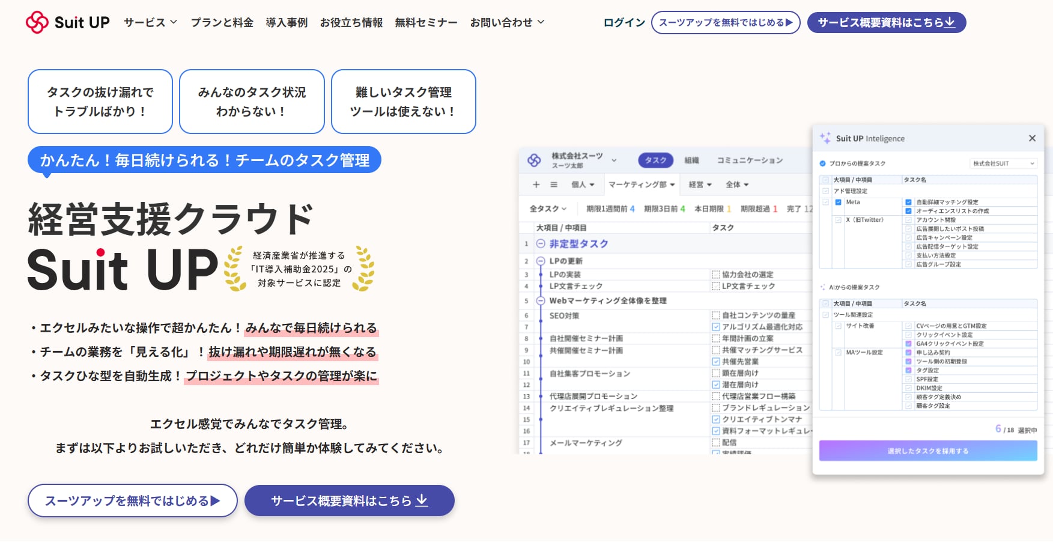Click the 期限1週間前 4 filter
1053x542 pixels.
point(610,209)
